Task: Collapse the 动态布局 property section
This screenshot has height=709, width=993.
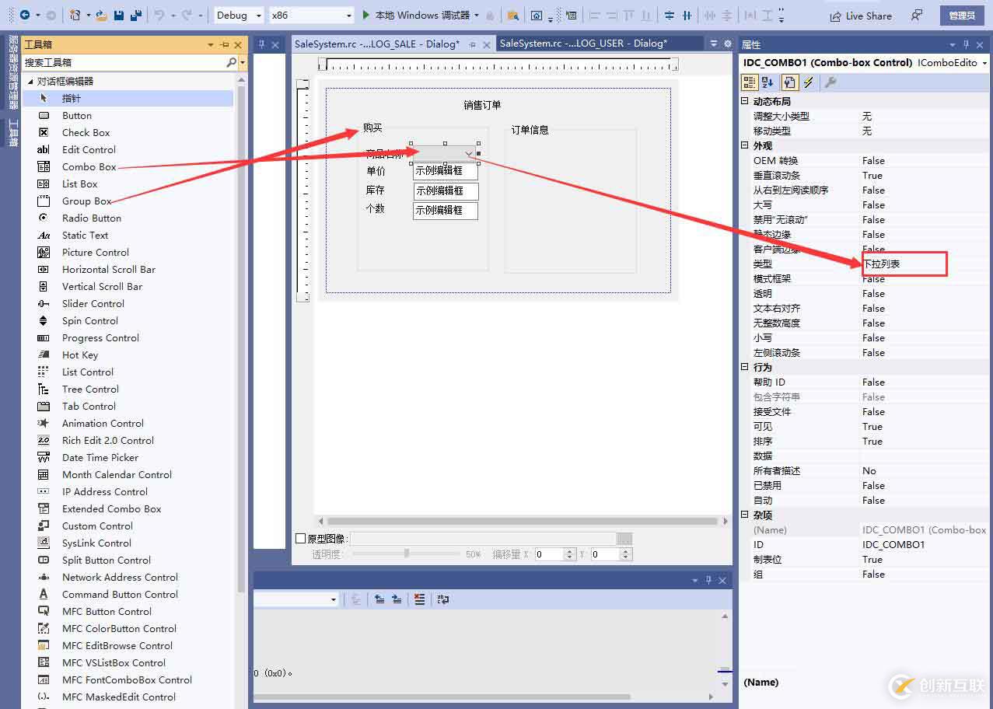Action: tap(744, 101)
